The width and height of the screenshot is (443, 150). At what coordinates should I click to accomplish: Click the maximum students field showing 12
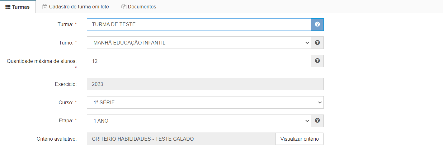coord(199,61)
